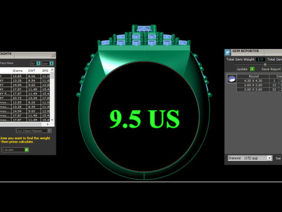The height and width of the screenshot is (212, 282).
Task: Click the green Calculate arrow icon
Action: click(x=26, y=150)
